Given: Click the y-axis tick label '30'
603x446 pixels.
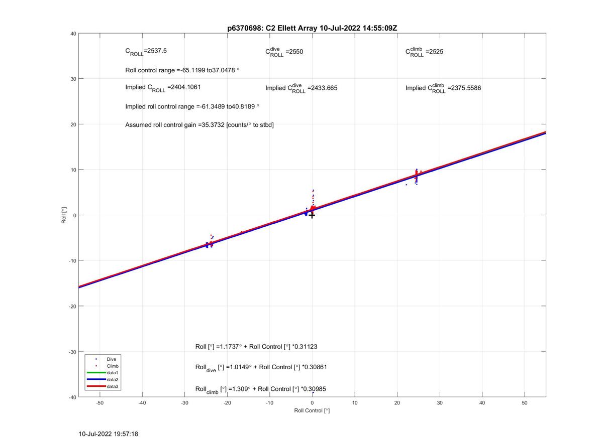Looking at the screenshot, I should click(73, 79).
